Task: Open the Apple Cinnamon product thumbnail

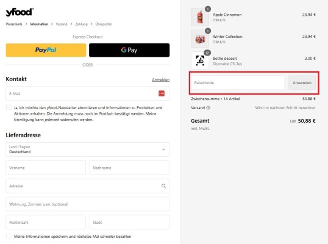Action: (200, 17)
